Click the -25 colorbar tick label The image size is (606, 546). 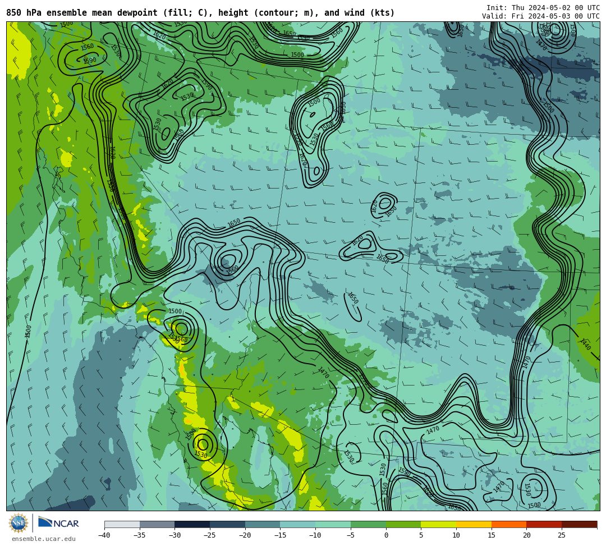(x=210, y=535)
